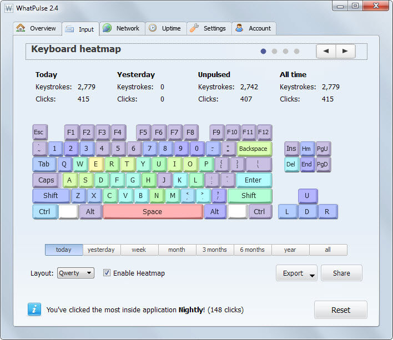Click the T key on heatmap

128,164
